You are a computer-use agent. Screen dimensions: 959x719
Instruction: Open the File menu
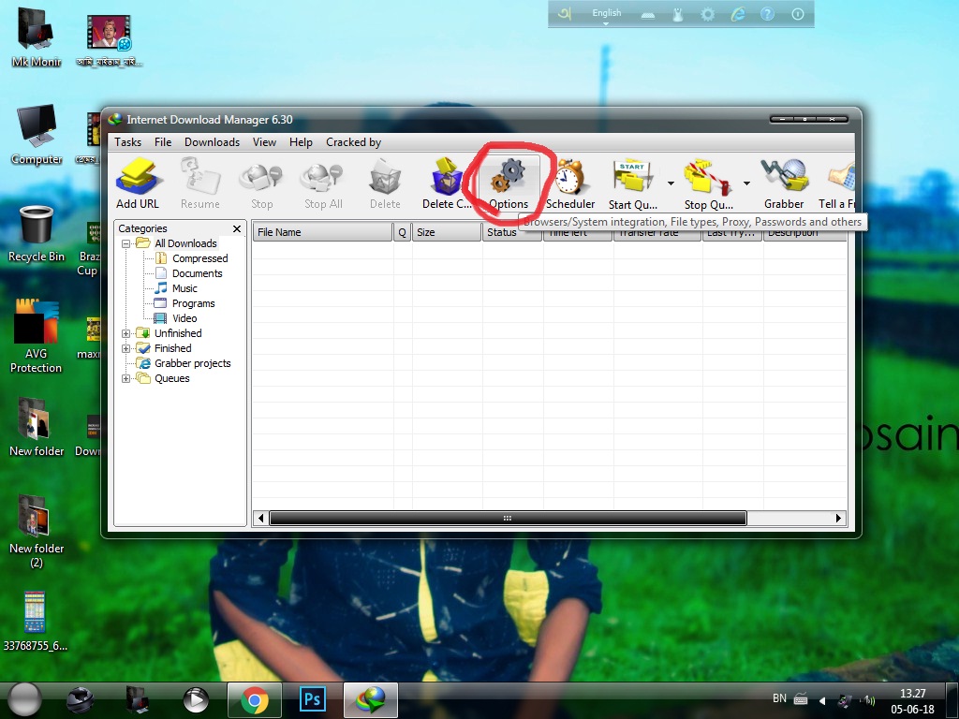[163, 142]
